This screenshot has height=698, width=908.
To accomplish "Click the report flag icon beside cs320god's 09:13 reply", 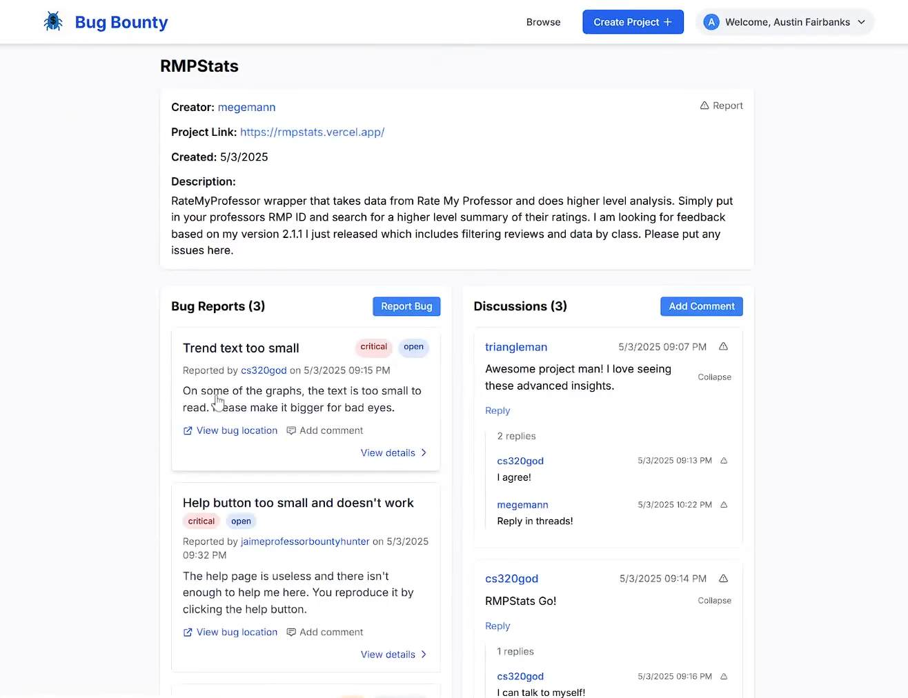I will [724, 461].
